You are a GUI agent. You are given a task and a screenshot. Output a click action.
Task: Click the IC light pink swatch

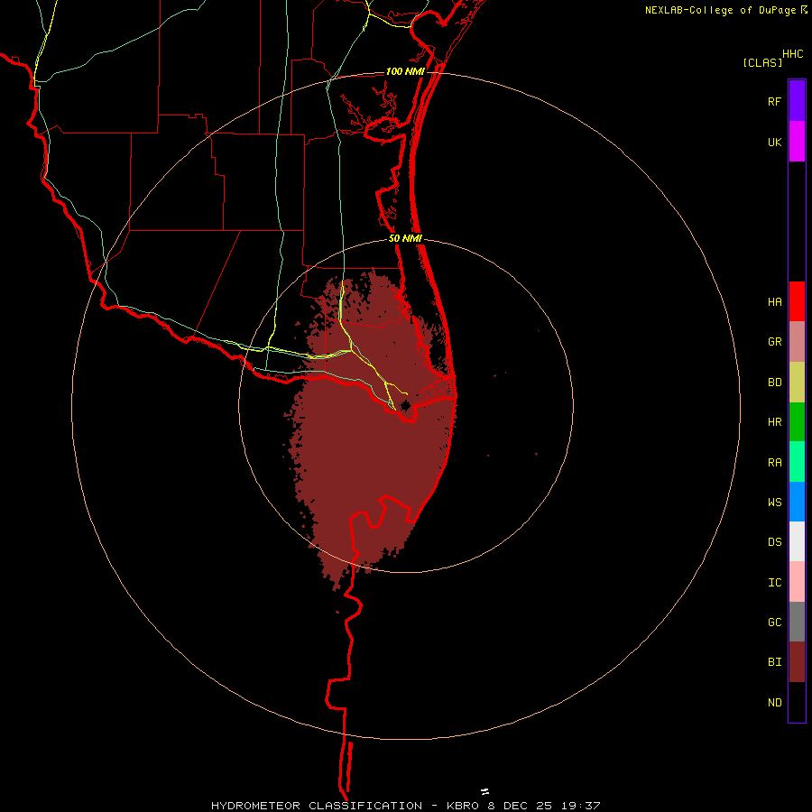(797, 582)
